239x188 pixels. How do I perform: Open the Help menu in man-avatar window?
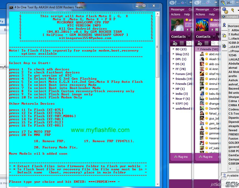[187, 14]
